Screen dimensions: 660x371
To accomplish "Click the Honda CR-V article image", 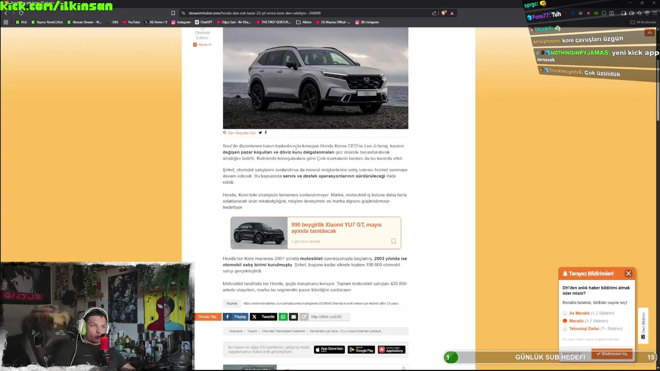I will point(316,78).
